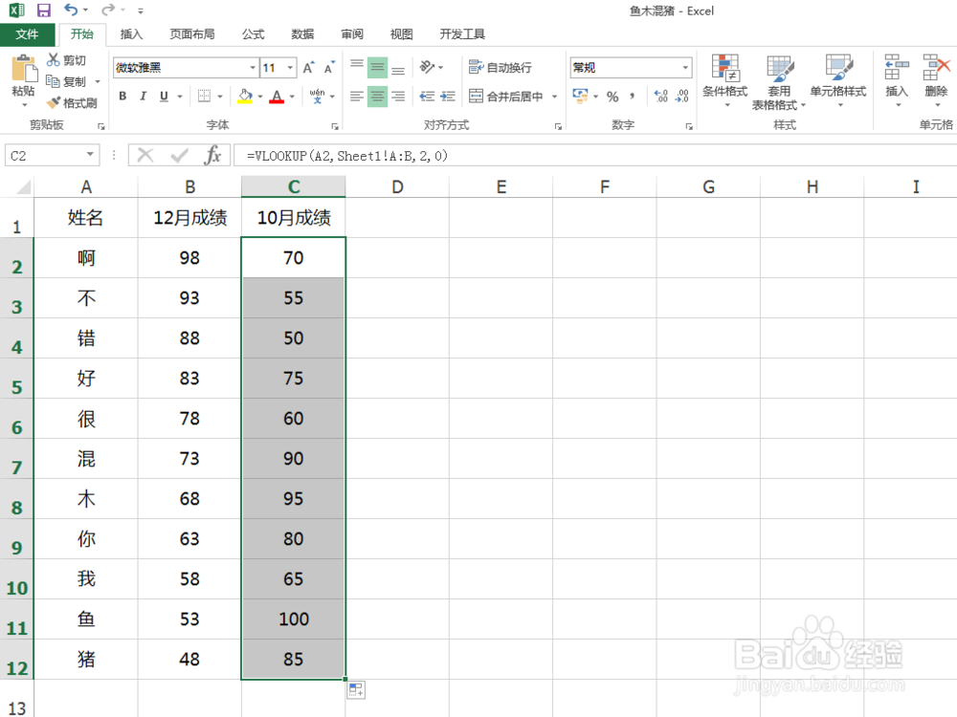Click the font color A icon
Image resolution: width=957 pixels, height=717 pixels.
pos(277,97)
